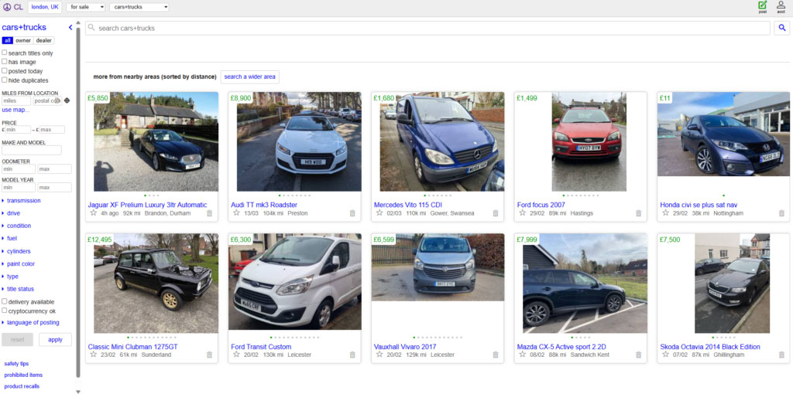793x394 pixels.
Task: Favorite the Mercedes Vito 115 CDI star
Action: tap(379, 213)
